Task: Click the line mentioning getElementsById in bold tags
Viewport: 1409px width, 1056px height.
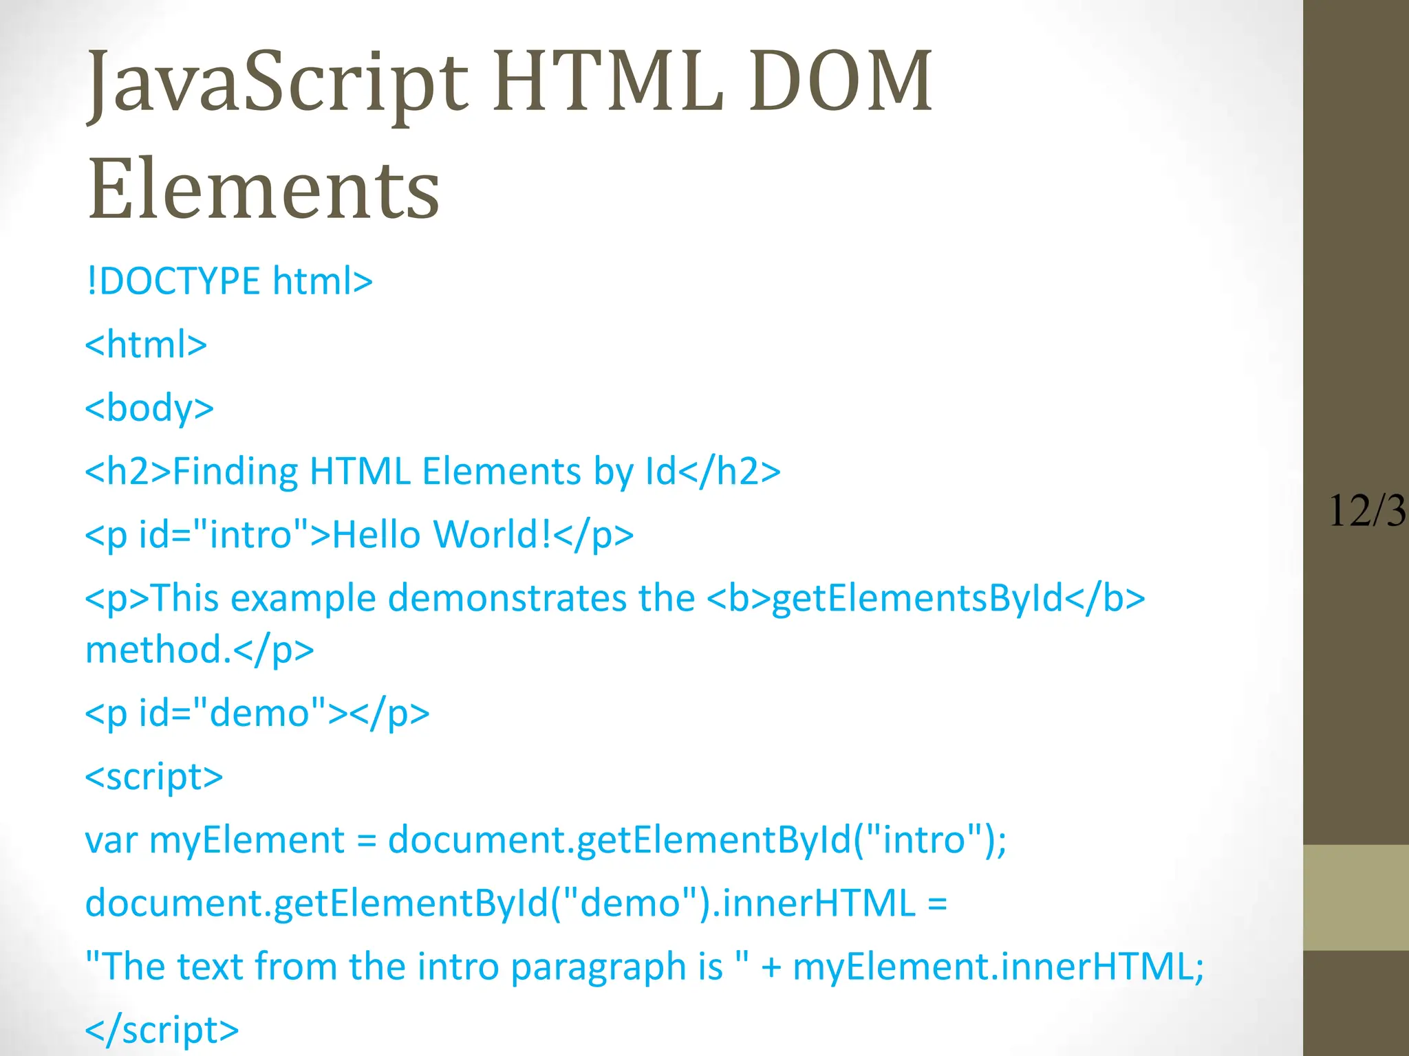Action: pyautogui.click(x=615, y=598)
